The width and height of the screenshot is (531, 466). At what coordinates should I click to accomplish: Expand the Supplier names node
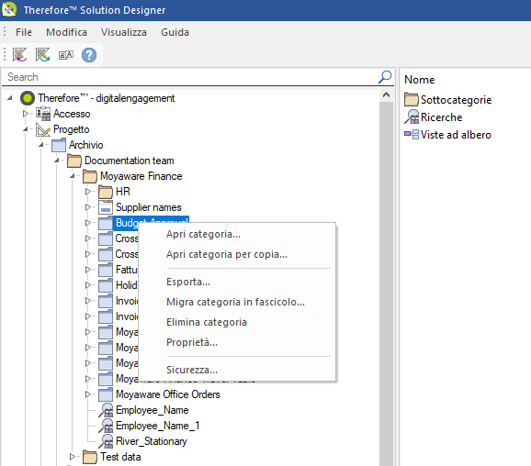(88, 207)
